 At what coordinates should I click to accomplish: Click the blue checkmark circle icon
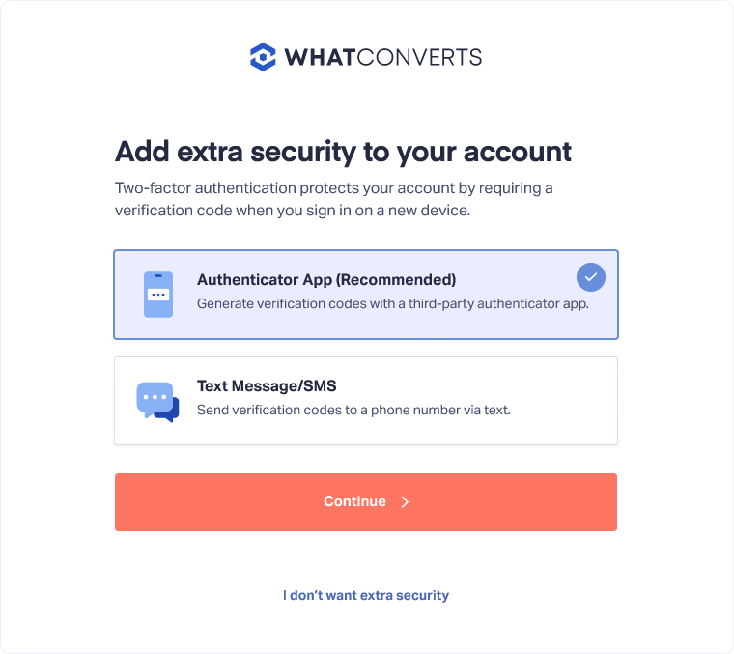tap(591, 277)
